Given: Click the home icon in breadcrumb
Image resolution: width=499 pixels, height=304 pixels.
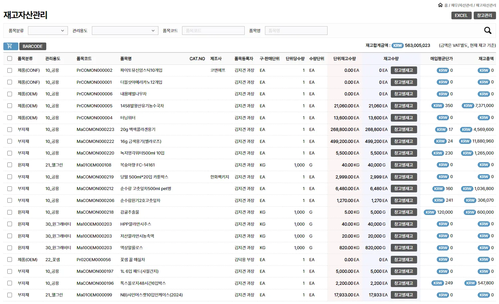Looking at the screenshot, I should 440,5.
